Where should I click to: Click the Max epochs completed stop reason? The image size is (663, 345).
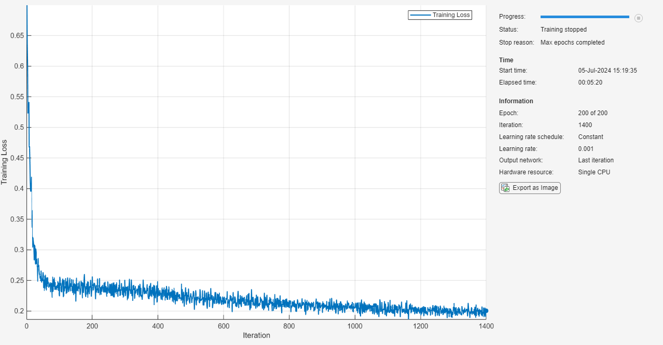click(x=572, y=43)
